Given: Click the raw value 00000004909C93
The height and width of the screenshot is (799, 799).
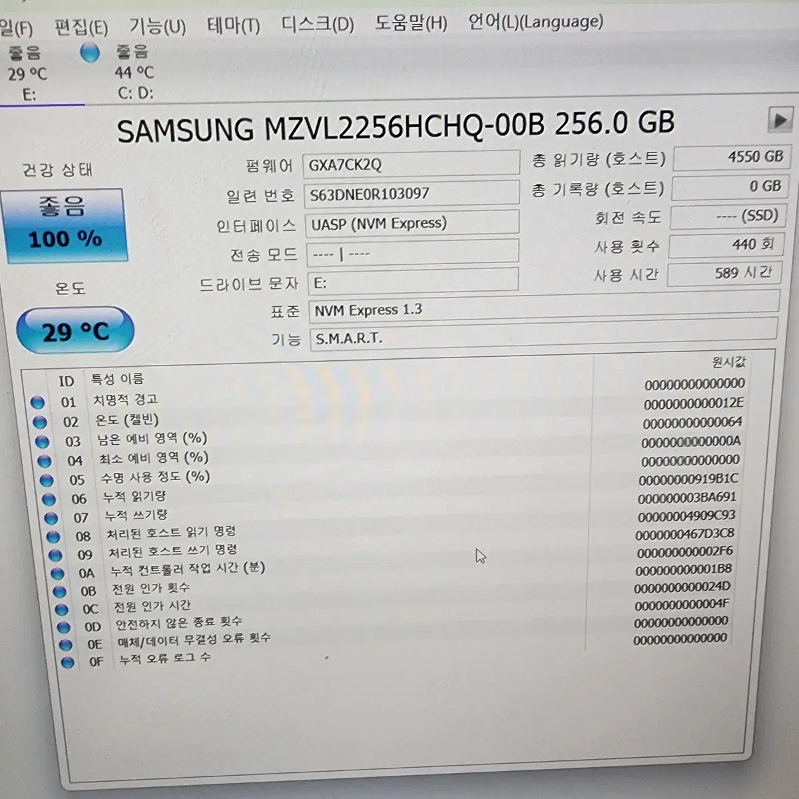Looking at the screenshot, I should pyautogui.click(x=686, y=516).
